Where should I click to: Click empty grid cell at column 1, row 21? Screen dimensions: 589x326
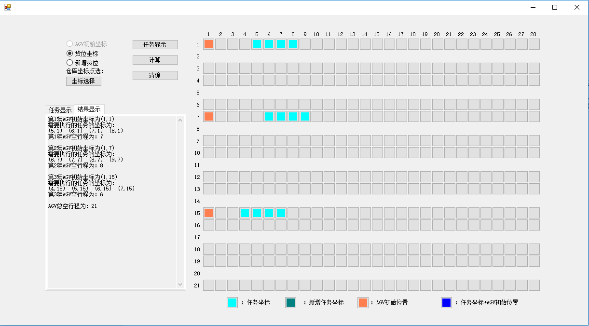click(x=208, y=285)
